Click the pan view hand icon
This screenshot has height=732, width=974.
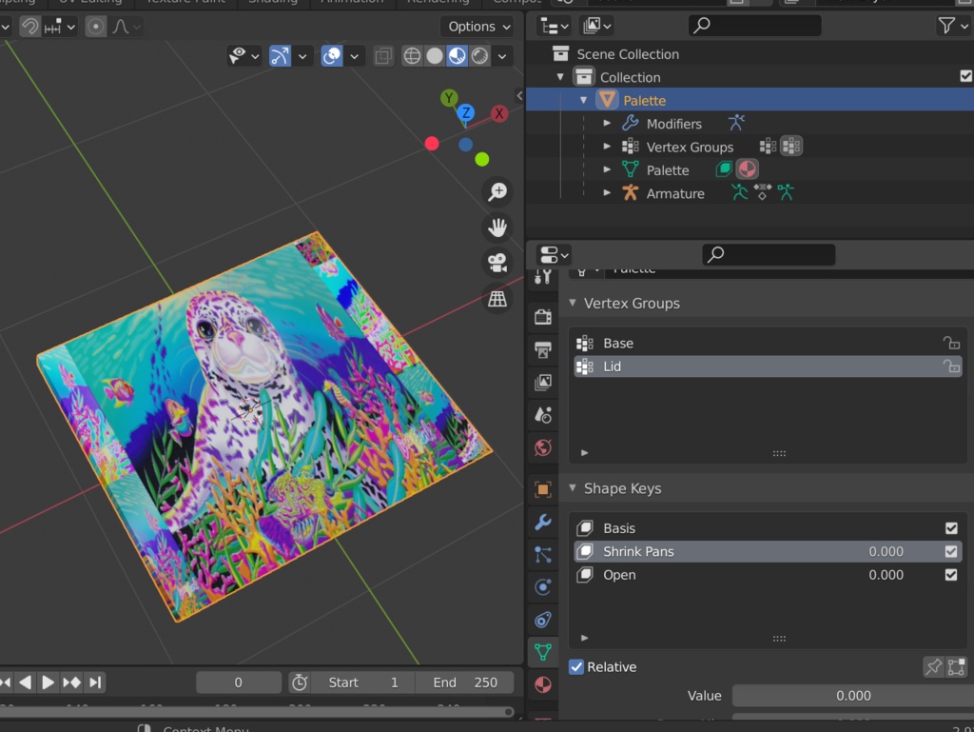click(x=497, y=228)
